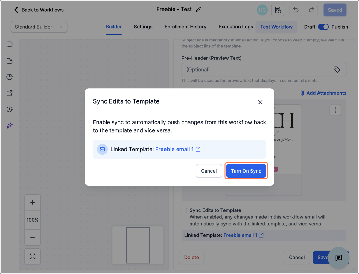The image size is (359, 274).
Task: Open Freebie email 1 link in dialog
Action: (x=174, y=149)
